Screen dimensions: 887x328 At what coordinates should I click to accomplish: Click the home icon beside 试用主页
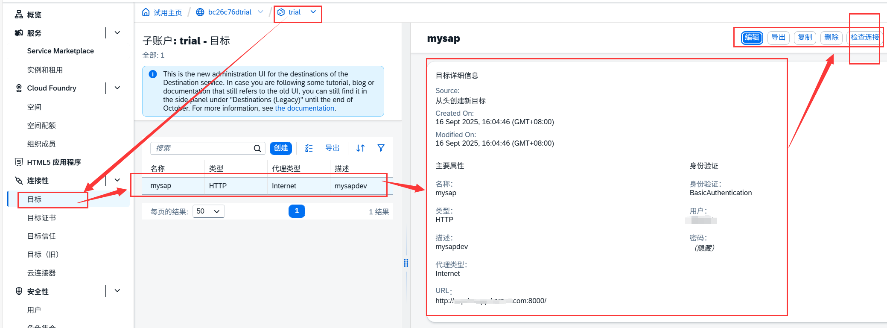pos(146,12)
